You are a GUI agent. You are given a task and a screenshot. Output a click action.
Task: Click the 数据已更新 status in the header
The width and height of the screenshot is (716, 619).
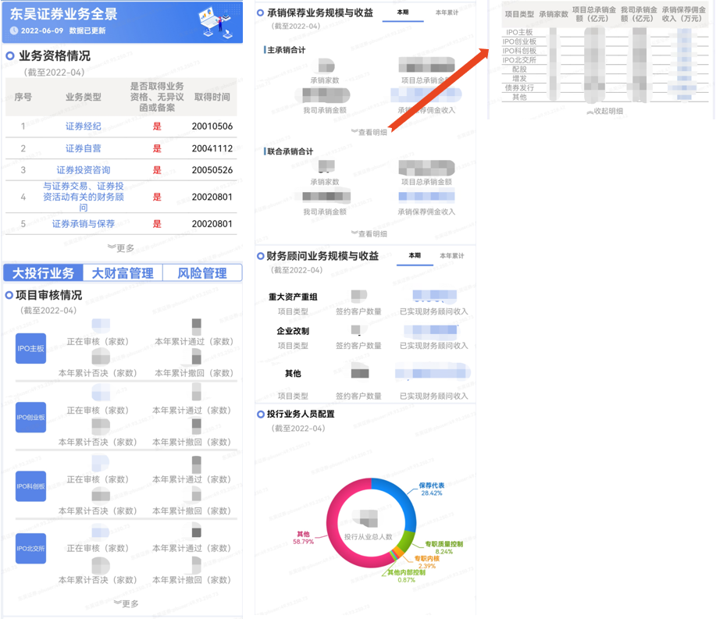coord(87,30)
